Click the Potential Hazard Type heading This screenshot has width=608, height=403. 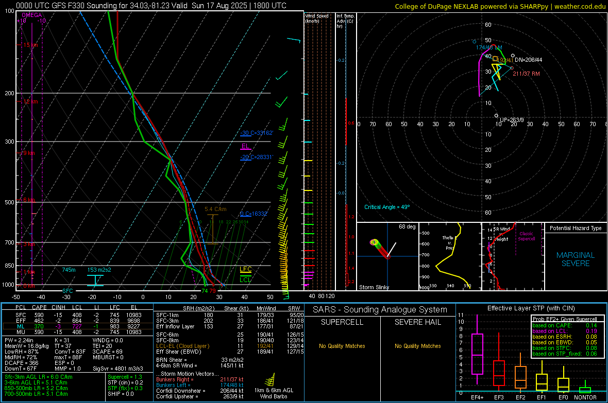coord(576,228)
